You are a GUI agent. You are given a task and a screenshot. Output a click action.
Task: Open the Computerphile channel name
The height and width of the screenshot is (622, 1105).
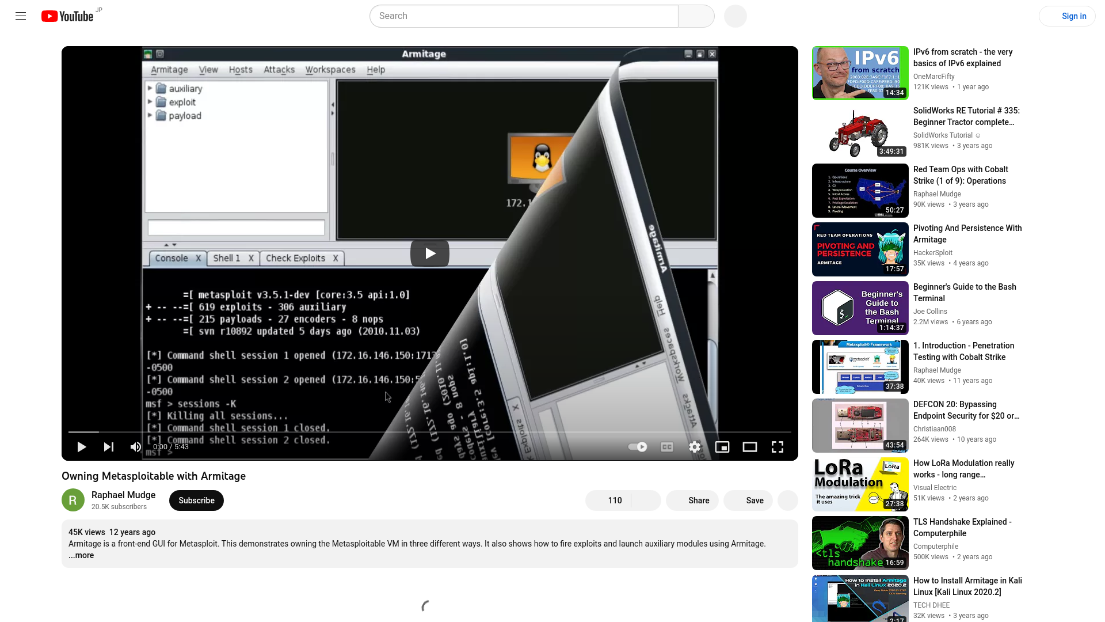(x=936, y=547)
